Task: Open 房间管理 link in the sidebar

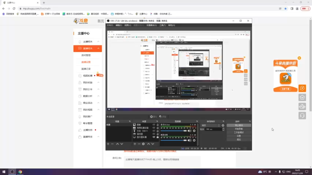Action: point(86,55)
